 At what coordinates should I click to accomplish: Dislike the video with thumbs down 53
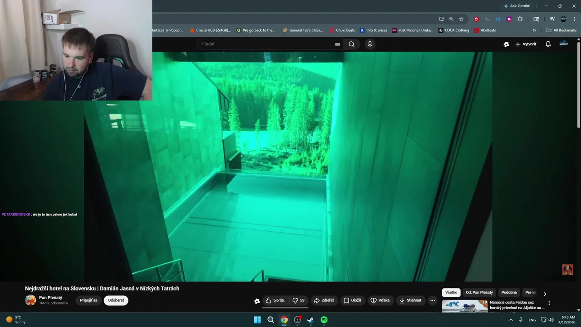tap(298, 300)
